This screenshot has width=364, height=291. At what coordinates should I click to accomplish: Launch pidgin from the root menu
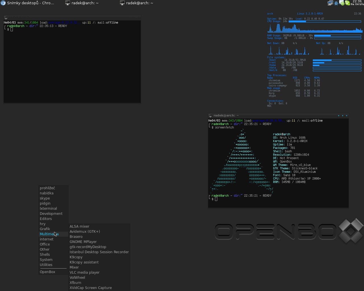53,203
